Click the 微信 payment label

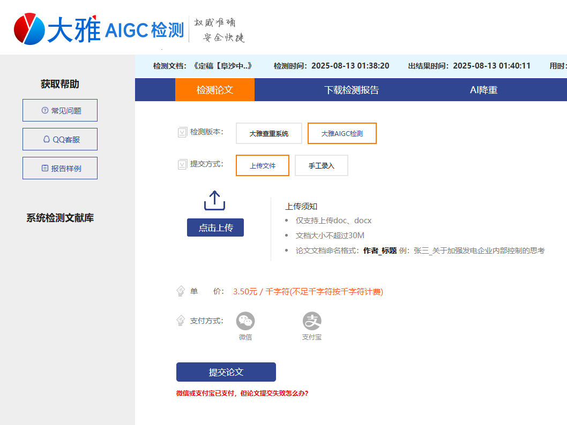click(245, 337)
